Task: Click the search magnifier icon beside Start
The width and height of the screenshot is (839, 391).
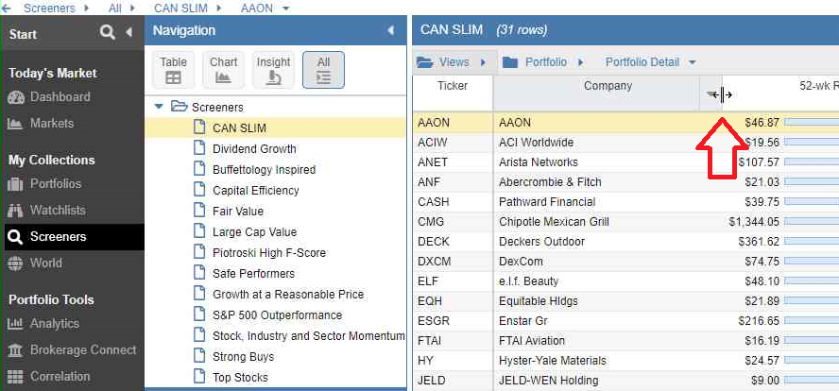Action: click(108, 33)
